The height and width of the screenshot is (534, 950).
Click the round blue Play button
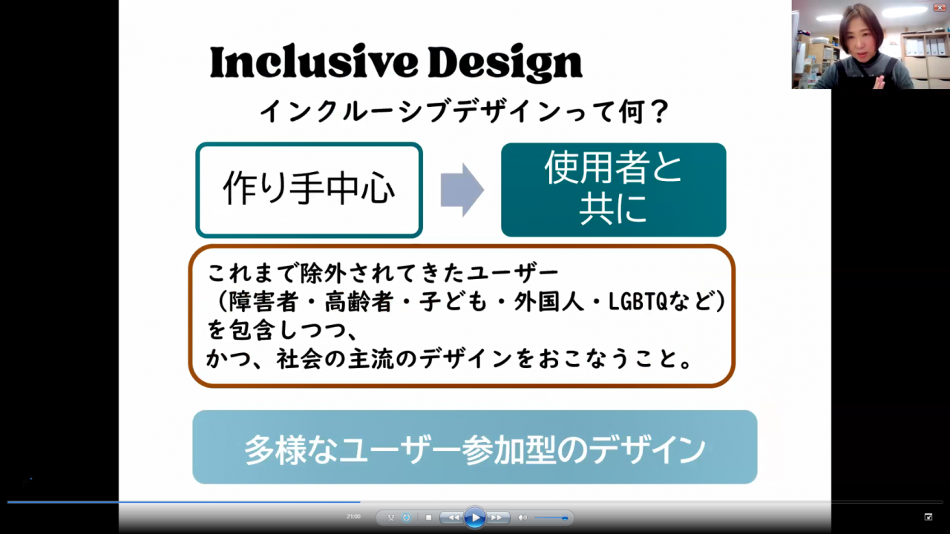(475, 517)
